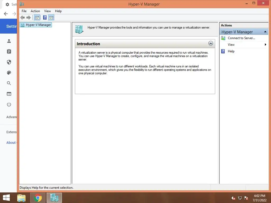This screenshot has height=203, width=271.
Task: Expand the View submenu in Actions pane
Action: (244, 45)
